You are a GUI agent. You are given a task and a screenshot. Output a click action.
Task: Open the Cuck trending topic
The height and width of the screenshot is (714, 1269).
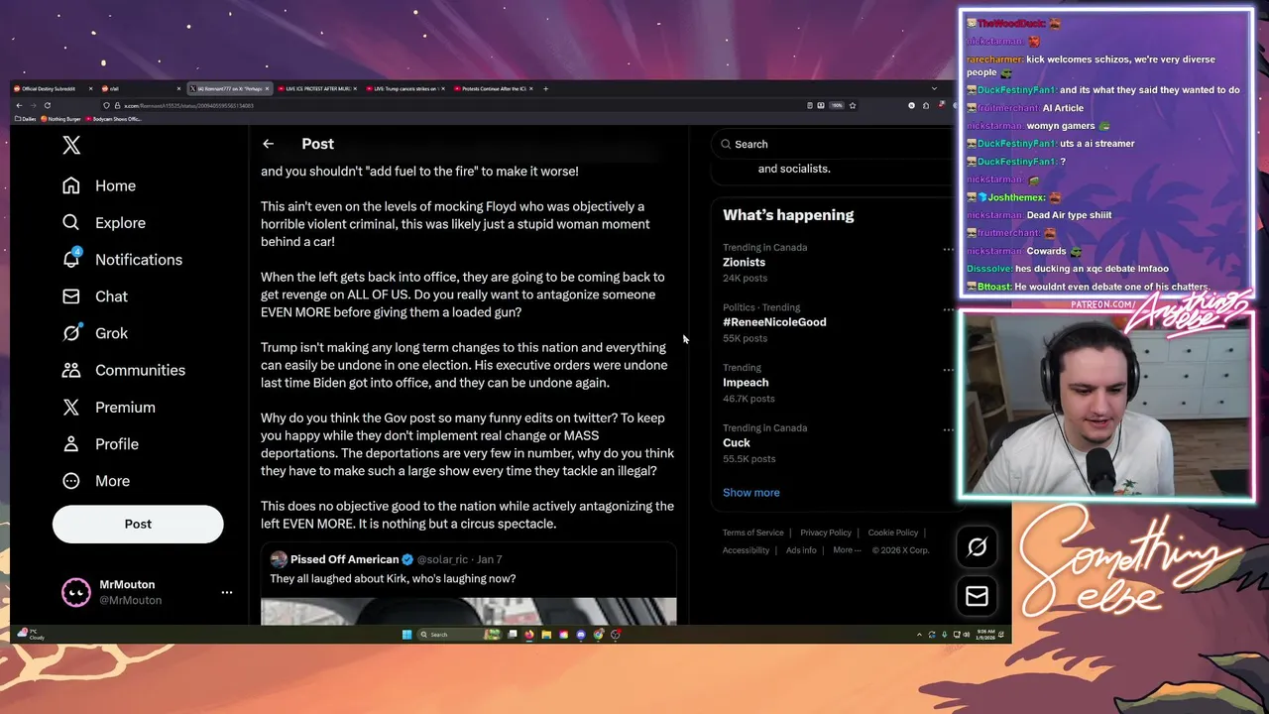click(737, 443)
